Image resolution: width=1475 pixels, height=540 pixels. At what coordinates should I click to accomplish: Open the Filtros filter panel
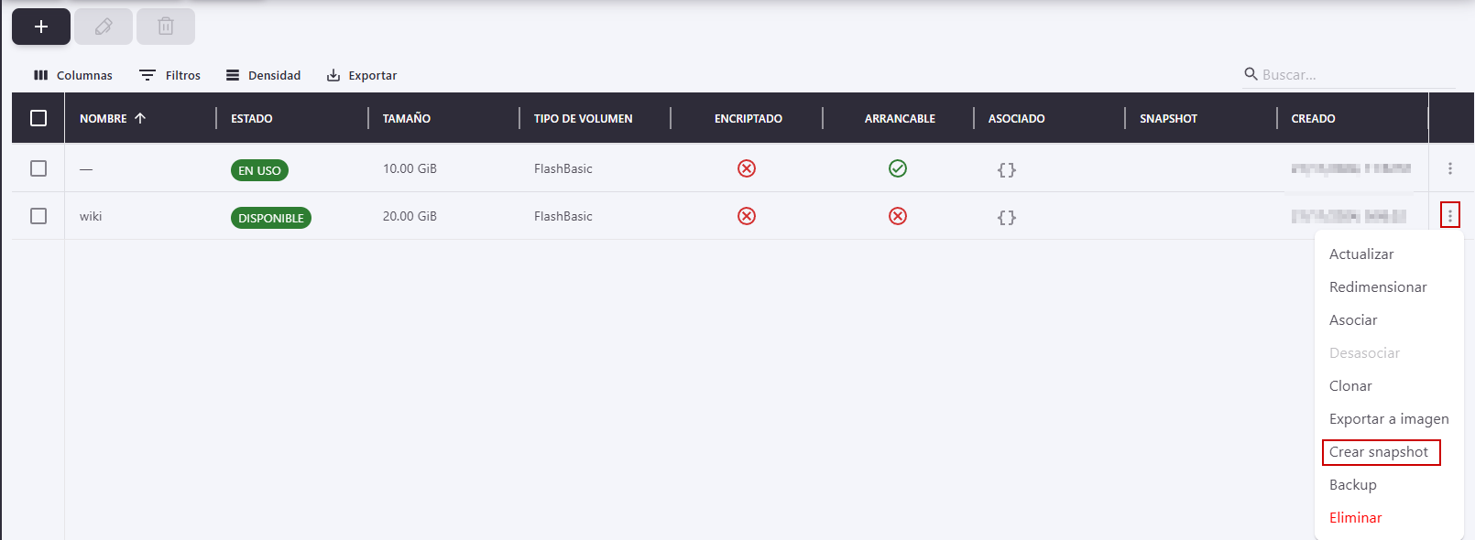click(170, 75)
